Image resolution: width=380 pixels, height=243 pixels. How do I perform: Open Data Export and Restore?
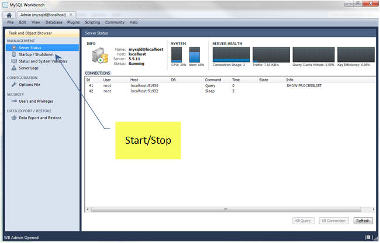[40, 117]
